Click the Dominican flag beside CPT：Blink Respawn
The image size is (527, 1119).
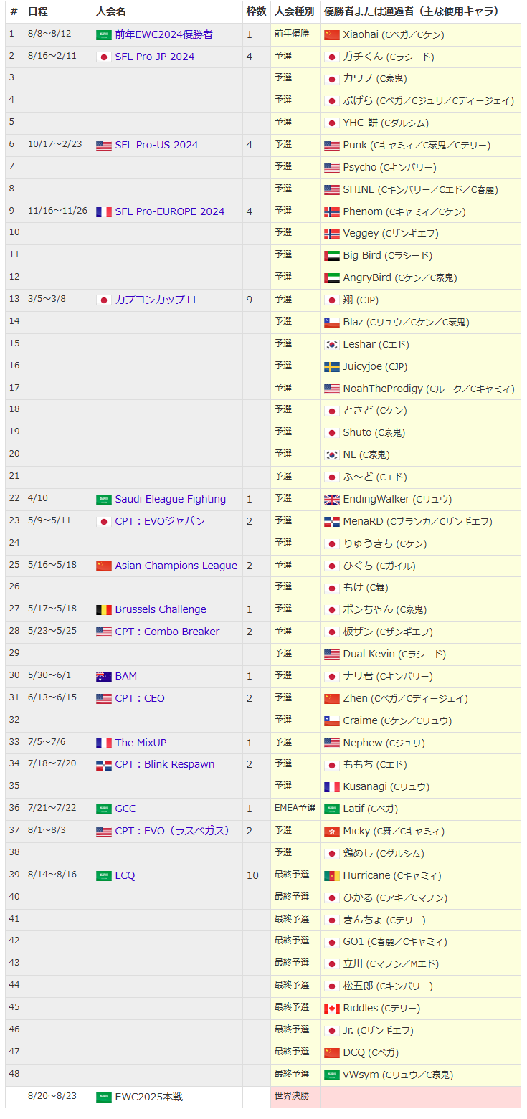104,765
